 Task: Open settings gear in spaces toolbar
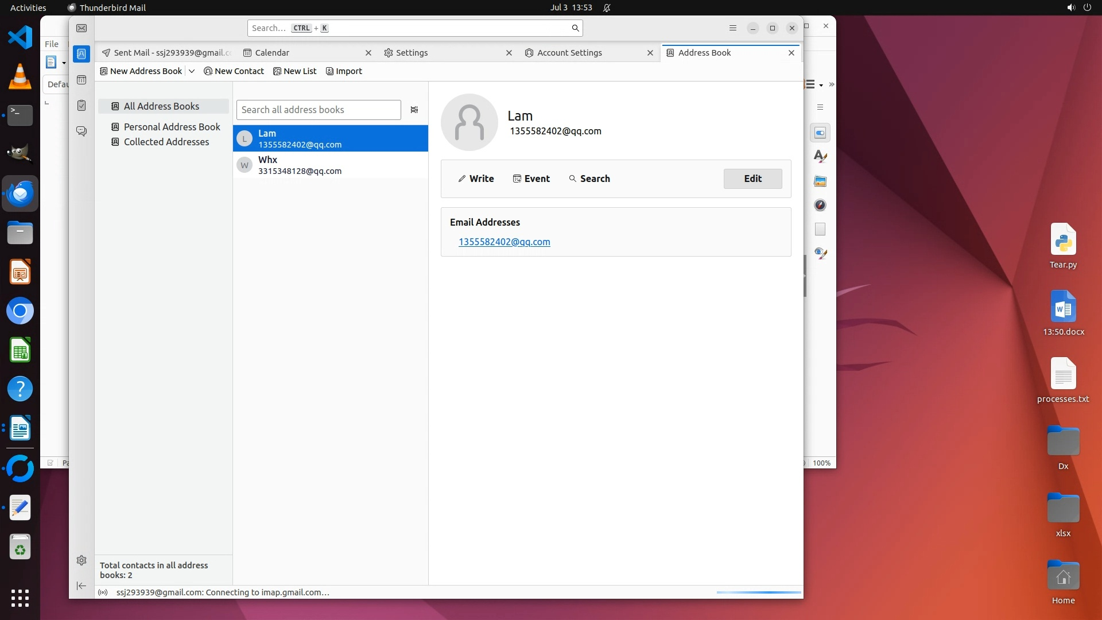(x=82, y=560)
